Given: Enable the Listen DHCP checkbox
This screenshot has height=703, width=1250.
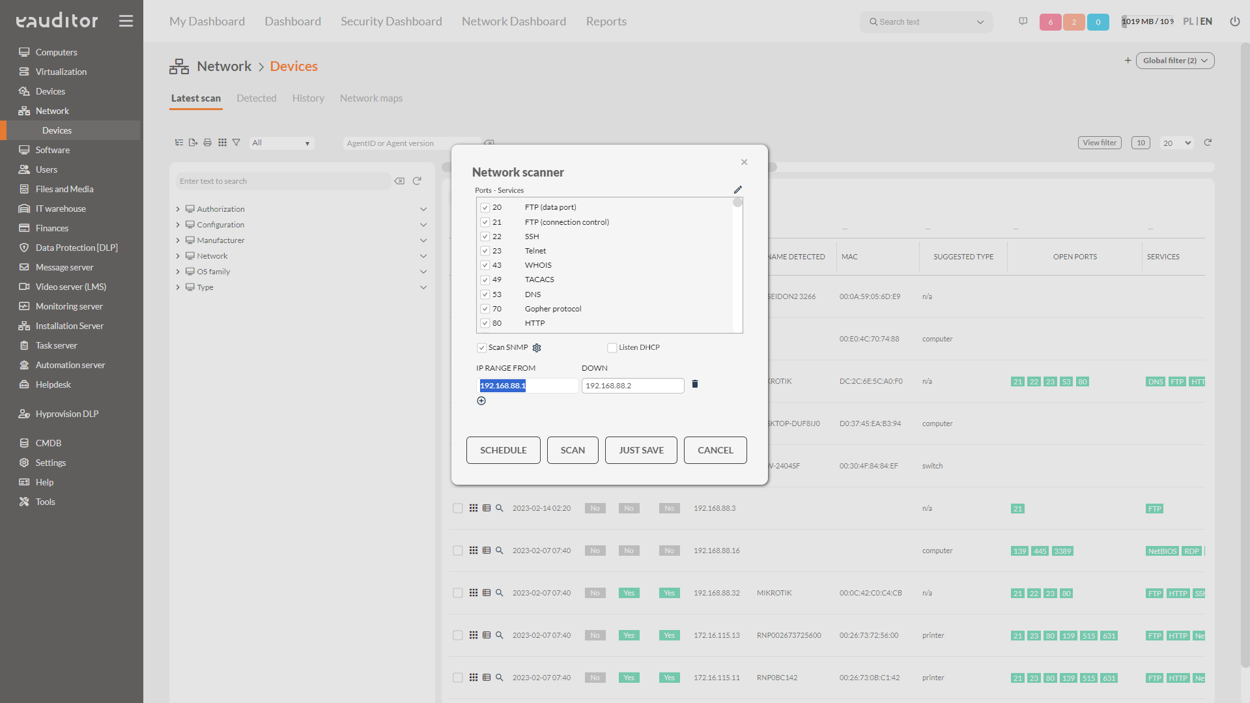Looking at the screenshot, I should pos(612,348).
